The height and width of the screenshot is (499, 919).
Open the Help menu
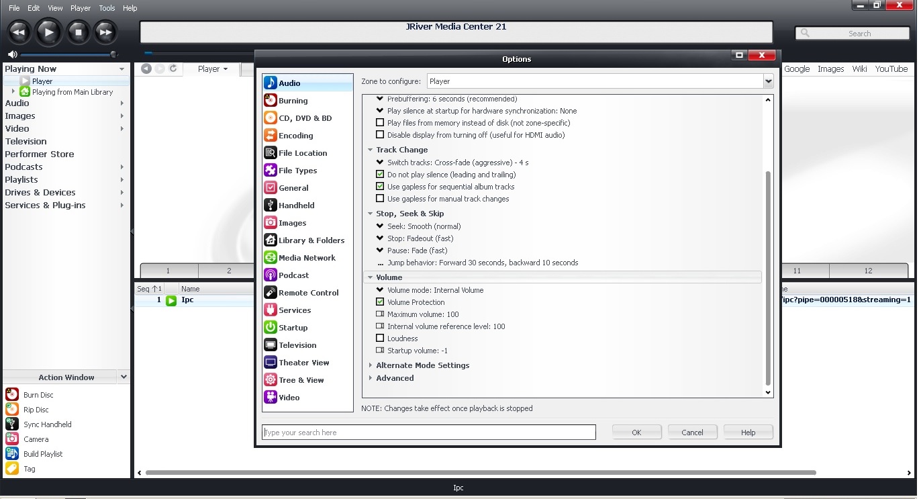[130, 8]
